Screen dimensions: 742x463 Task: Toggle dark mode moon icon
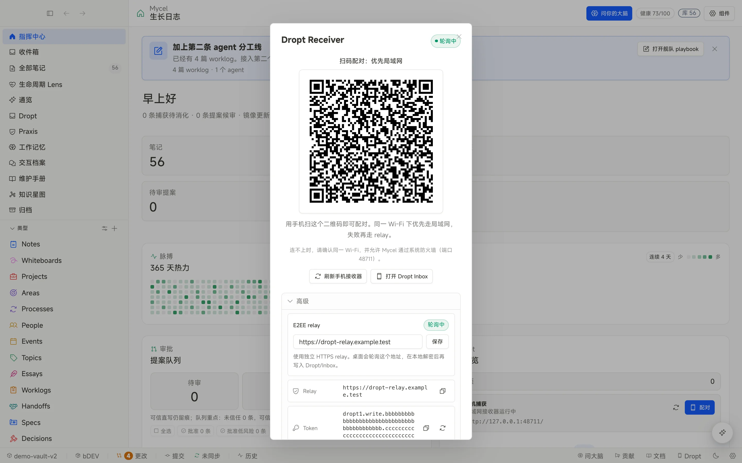[716, 456]
